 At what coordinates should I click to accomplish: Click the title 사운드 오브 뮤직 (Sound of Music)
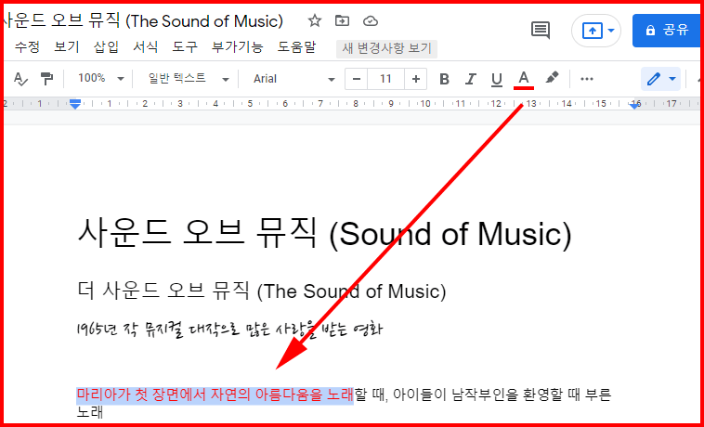coord(325,234)
